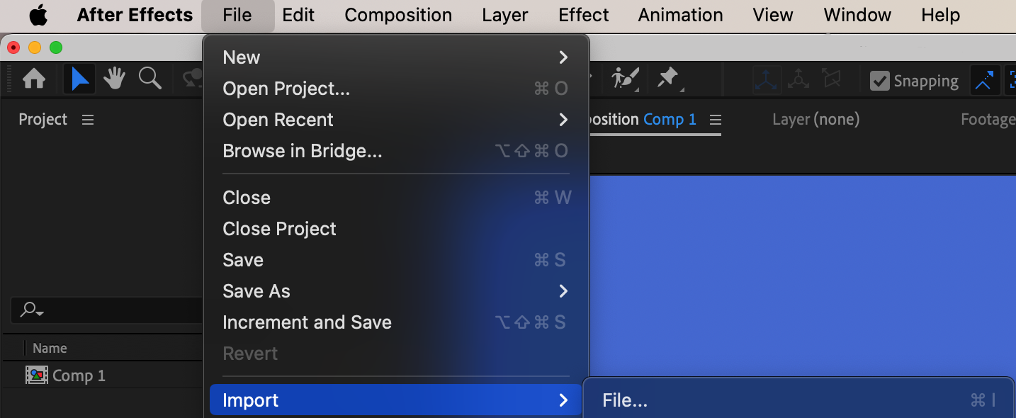The image size is (1016, 418).
Task: Expand the Save As submenu
Action: [x=563, y=291]
